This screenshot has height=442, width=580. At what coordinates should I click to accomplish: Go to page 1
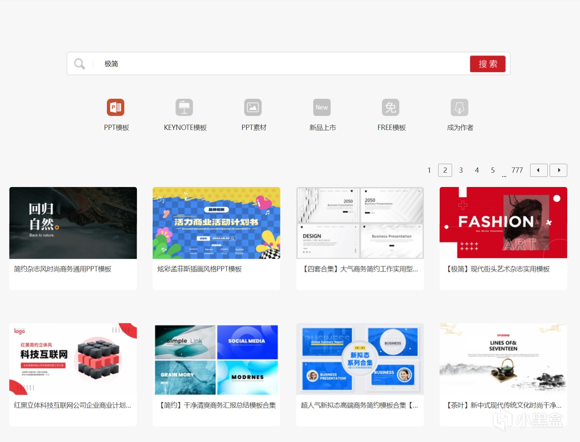[429, 170]
